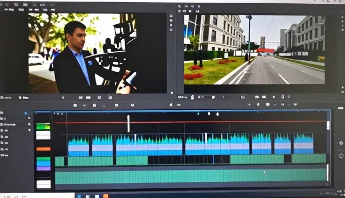Screen dimensions: 345x198
Task: Click the blue icon heading the track list
Action: click(x=26, y=114)
